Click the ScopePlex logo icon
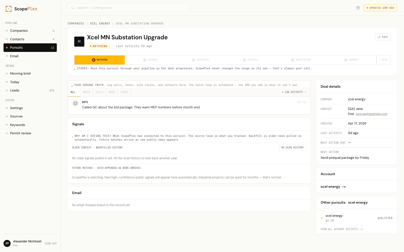Viewport: 404px width, 252px height. (x=9, y=9)
